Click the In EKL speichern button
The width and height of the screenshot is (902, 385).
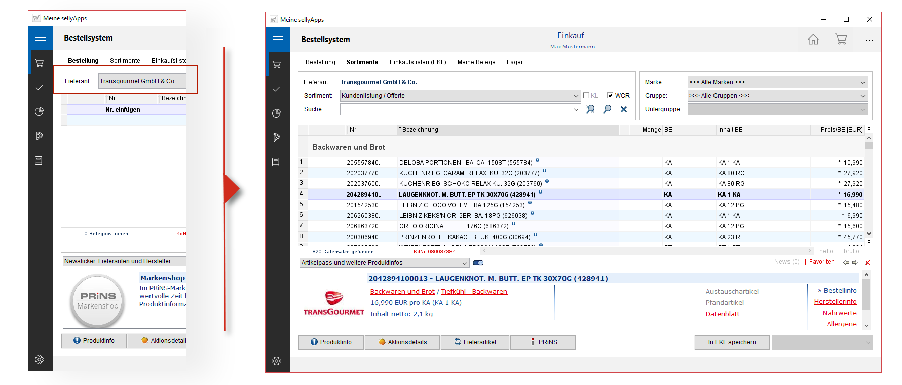[x=732, y=342]
